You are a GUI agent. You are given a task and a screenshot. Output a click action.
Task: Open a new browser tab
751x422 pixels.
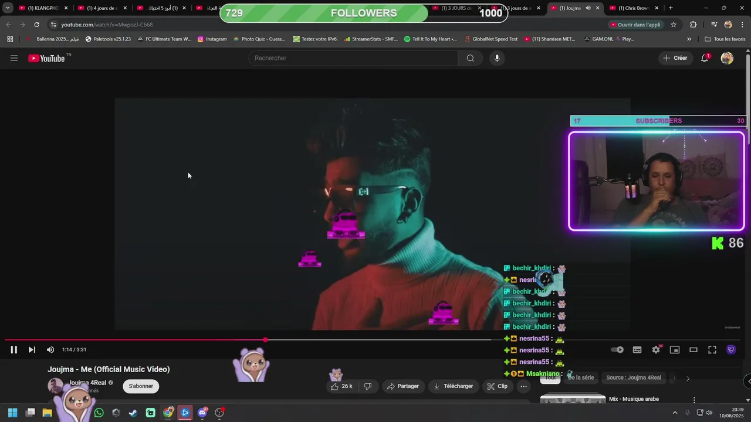(671, 8)
